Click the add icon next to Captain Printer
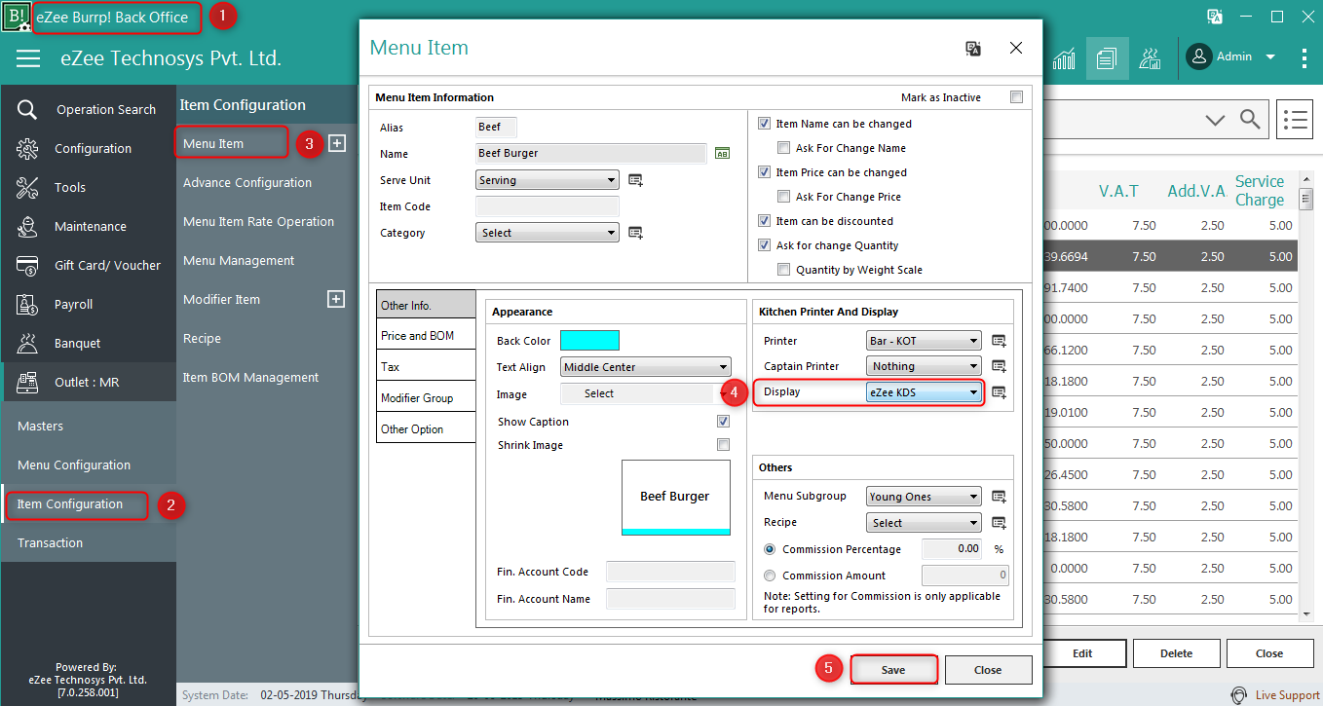Viewport: 1323px width, 706px height. coord(999,366)
